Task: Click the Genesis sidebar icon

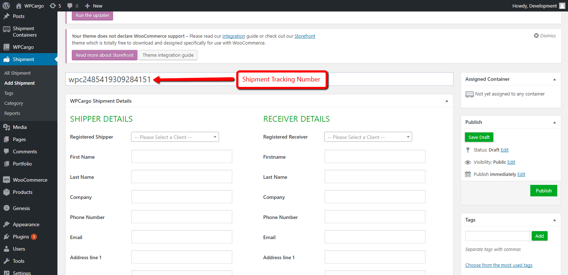Action: click(6, 208)
